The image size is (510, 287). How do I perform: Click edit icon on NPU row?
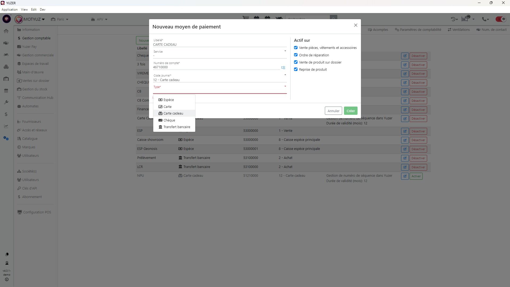[405, 176]
